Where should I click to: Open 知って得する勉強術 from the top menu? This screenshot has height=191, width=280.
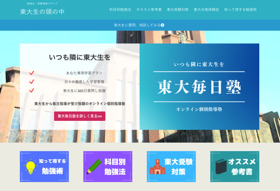(x=240, y=10)
